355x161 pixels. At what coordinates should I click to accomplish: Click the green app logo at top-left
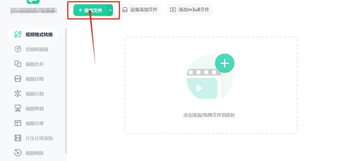[x=33, y=2]
